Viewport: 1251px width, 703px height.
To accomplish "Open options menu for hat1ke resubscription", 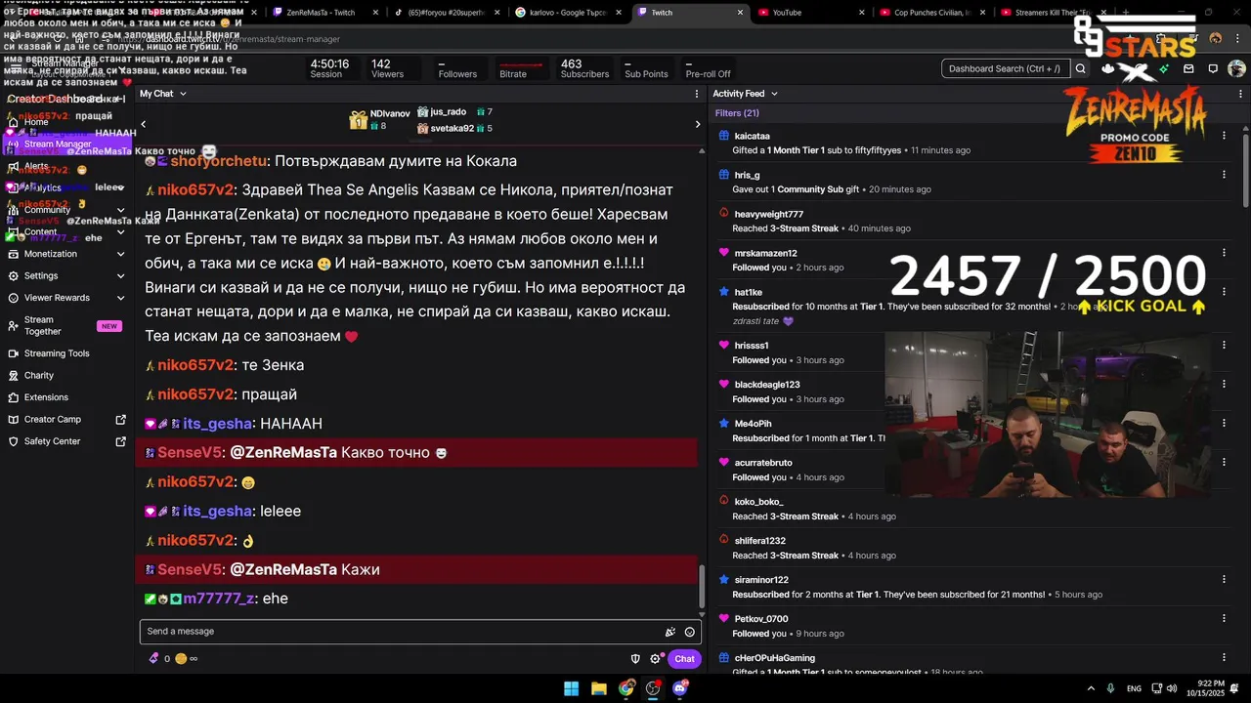I will click(x=1224, y=292).
